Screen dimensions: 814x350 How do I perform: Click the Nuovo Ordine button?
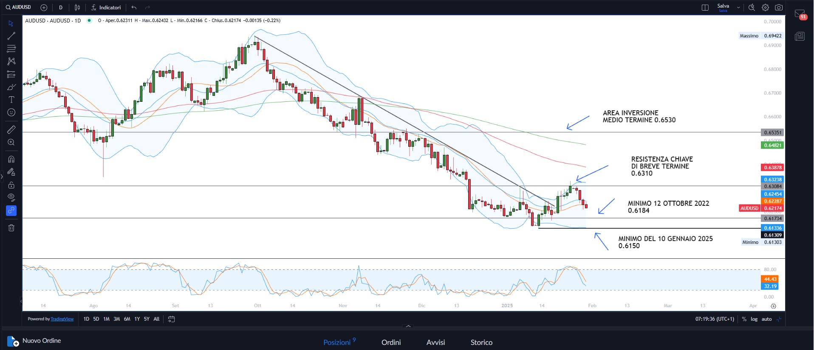pyautogui.click(x=34, y=341)
